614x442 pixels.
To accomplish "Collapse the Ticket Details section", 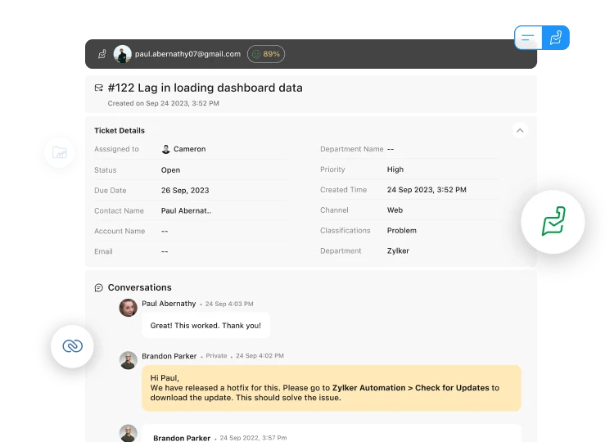I will click(x=519, y=130).
